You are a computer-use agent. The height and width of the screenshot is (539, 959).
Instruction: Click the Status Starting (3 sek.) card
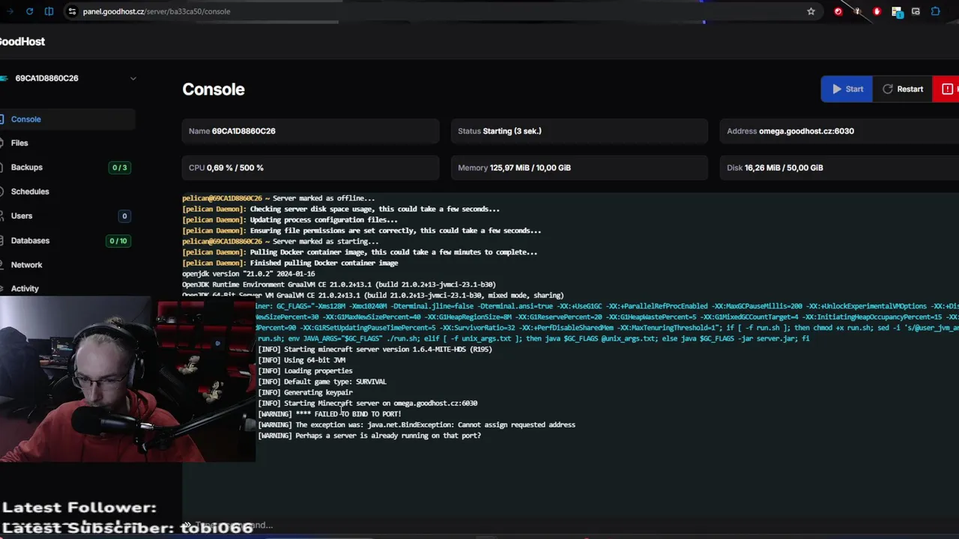click(579, 131)
